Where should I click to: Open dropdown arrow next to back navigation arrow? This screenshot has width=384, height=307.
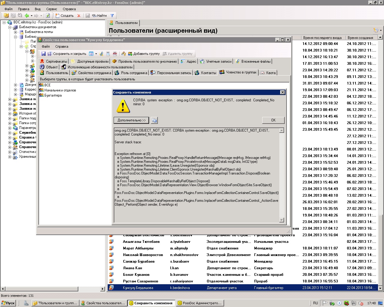tap(31, 16)
